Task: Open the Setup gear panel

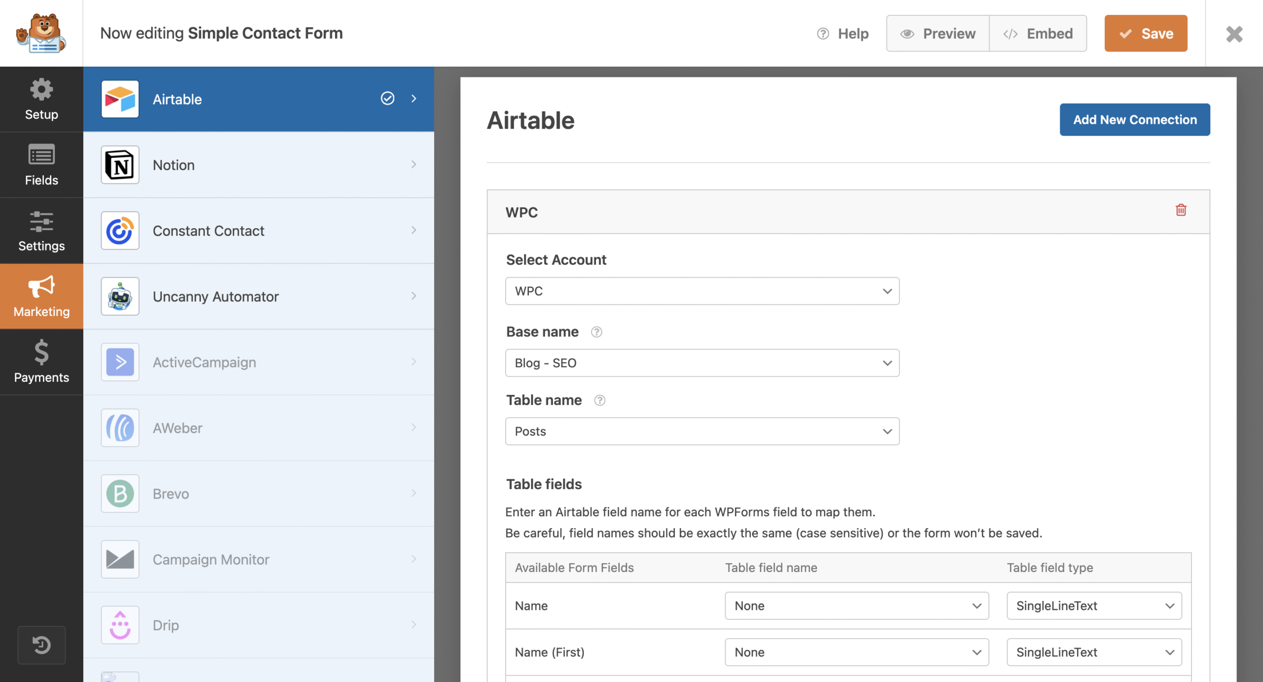Action: [x=41, y=99]
